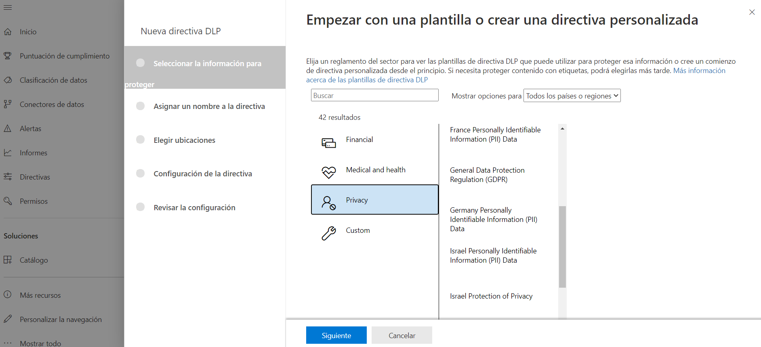The width and height of the screenshot is (761, 347).
Task: Click the hamburger navigation menu icon
Action: [8, 7]
